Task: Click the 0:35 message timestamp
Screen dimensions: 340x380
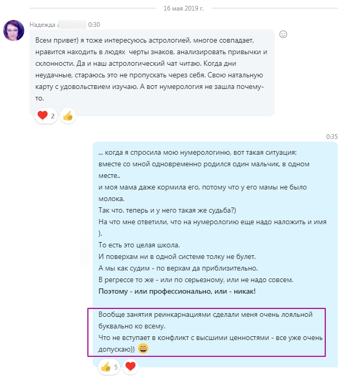Action: (332, 136)
